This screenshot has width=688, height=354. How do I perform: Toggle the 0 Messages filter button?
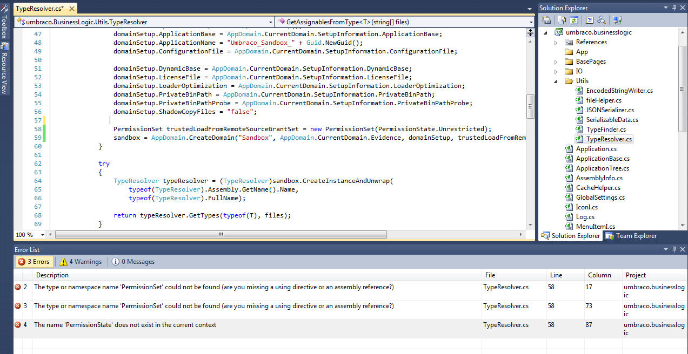pyautogui.click(x=133, y=262)
